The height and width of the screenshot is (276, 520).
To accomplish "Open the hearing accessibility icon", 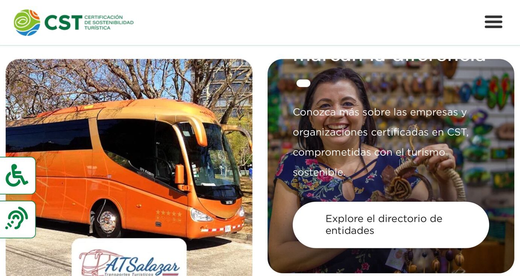I will tap(17, 219).
